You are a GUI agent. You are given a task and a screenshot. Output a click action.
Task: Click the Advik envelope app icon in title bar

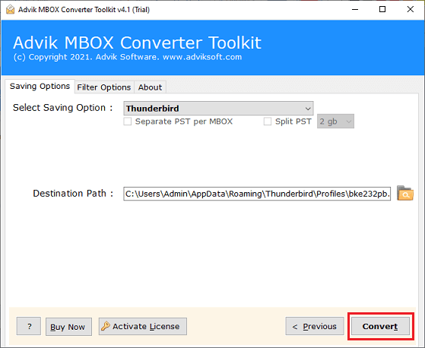coord(11,9)
